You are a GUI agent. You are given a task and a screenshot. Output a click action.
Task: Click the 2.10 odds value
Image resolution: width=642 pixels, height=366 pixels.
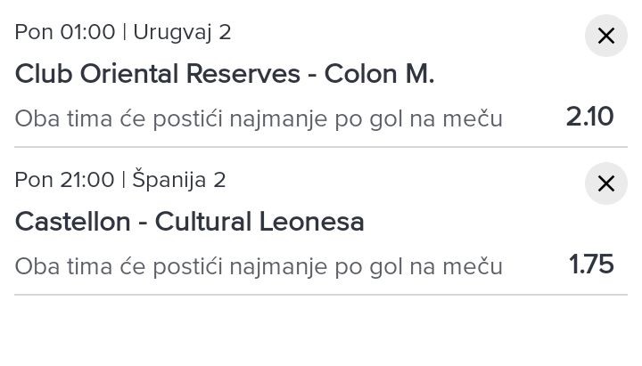(x=590, y=117)
